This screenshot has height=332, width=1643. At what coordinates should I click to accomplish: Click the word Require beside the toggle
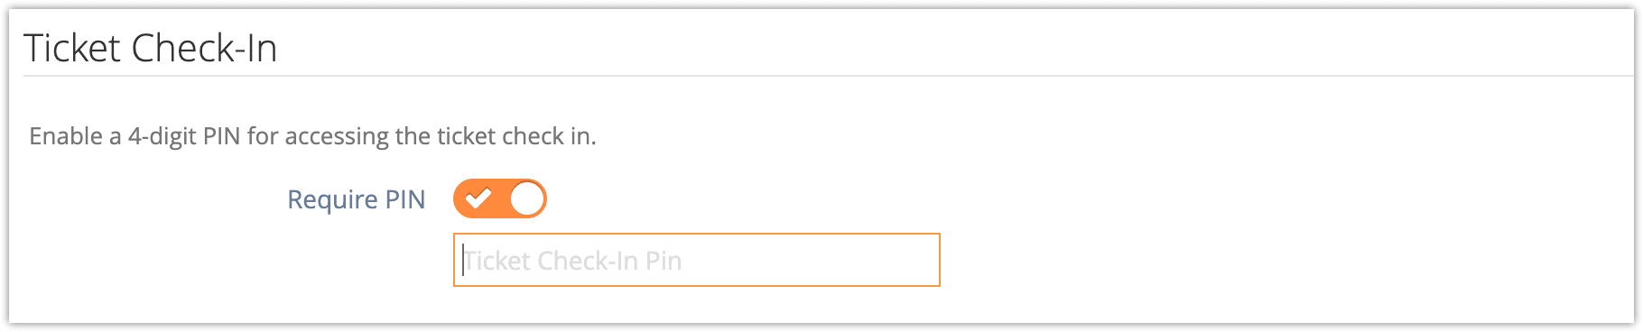coord(332,199)
